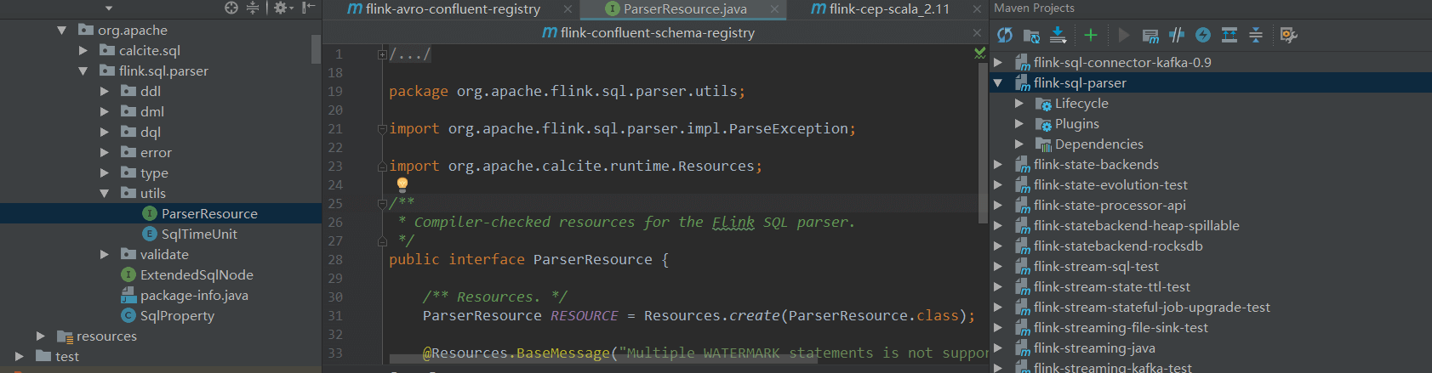Click the intention lightbulb in editor

tap(402, 184)
